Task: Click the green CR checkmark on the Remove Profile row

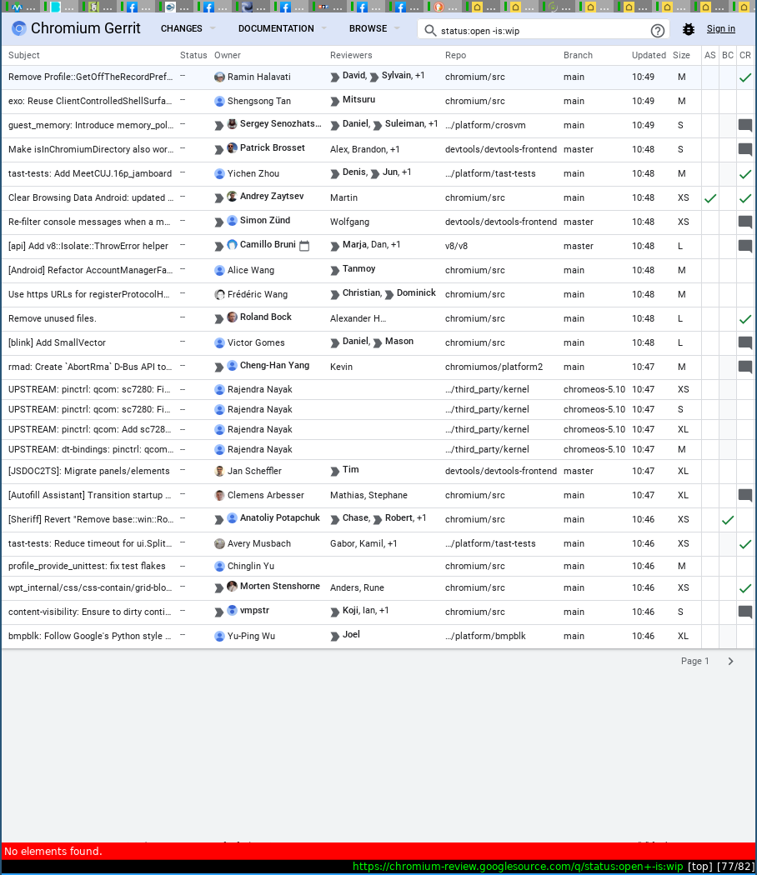Action: (x=745, y=77)
